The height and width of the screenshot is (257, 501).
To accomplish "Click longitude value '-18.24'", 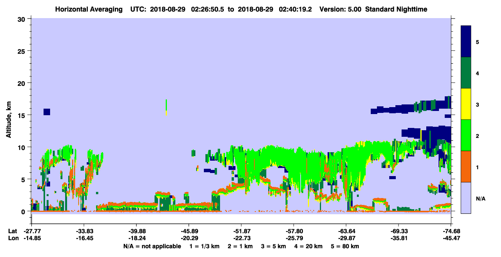I will point(136,238).
